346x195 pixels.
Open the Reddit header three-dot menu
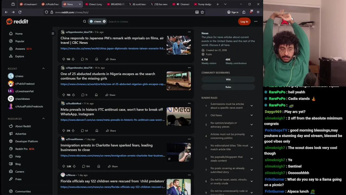(x=256, y=21)
